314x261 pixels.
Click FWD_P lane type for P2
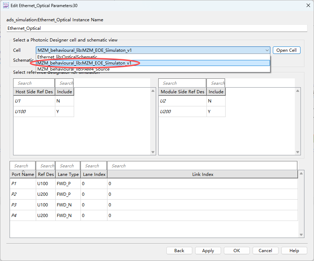point(68,194)
